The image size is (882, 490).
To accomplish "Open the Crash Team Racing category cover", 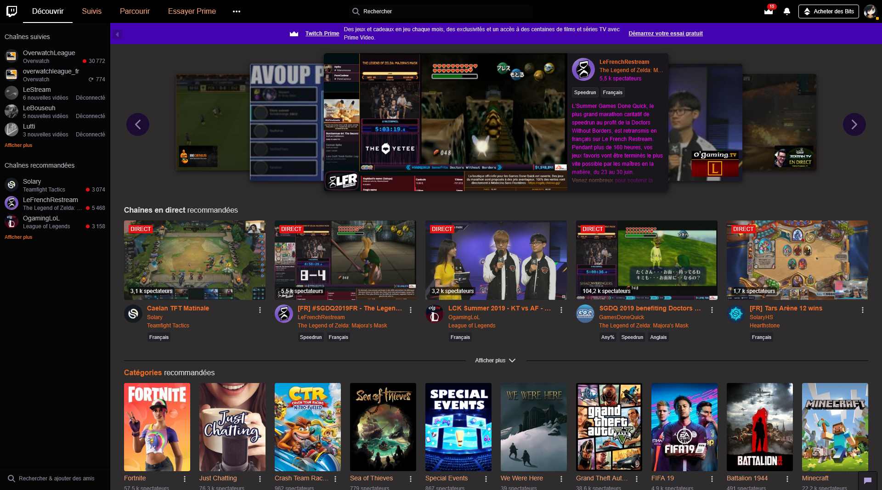I will click(308, 427).
